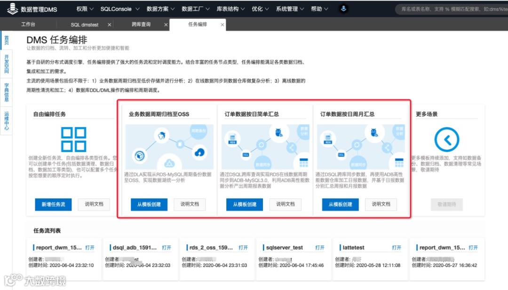Click the lattetest task name
Viewport: 508px width, 290px height.
coord(353,248)
